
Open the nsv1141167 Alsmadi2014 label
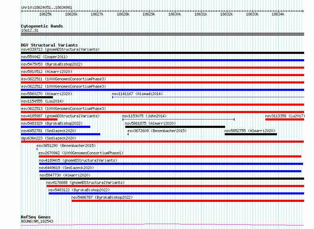(x=137, y=94)
